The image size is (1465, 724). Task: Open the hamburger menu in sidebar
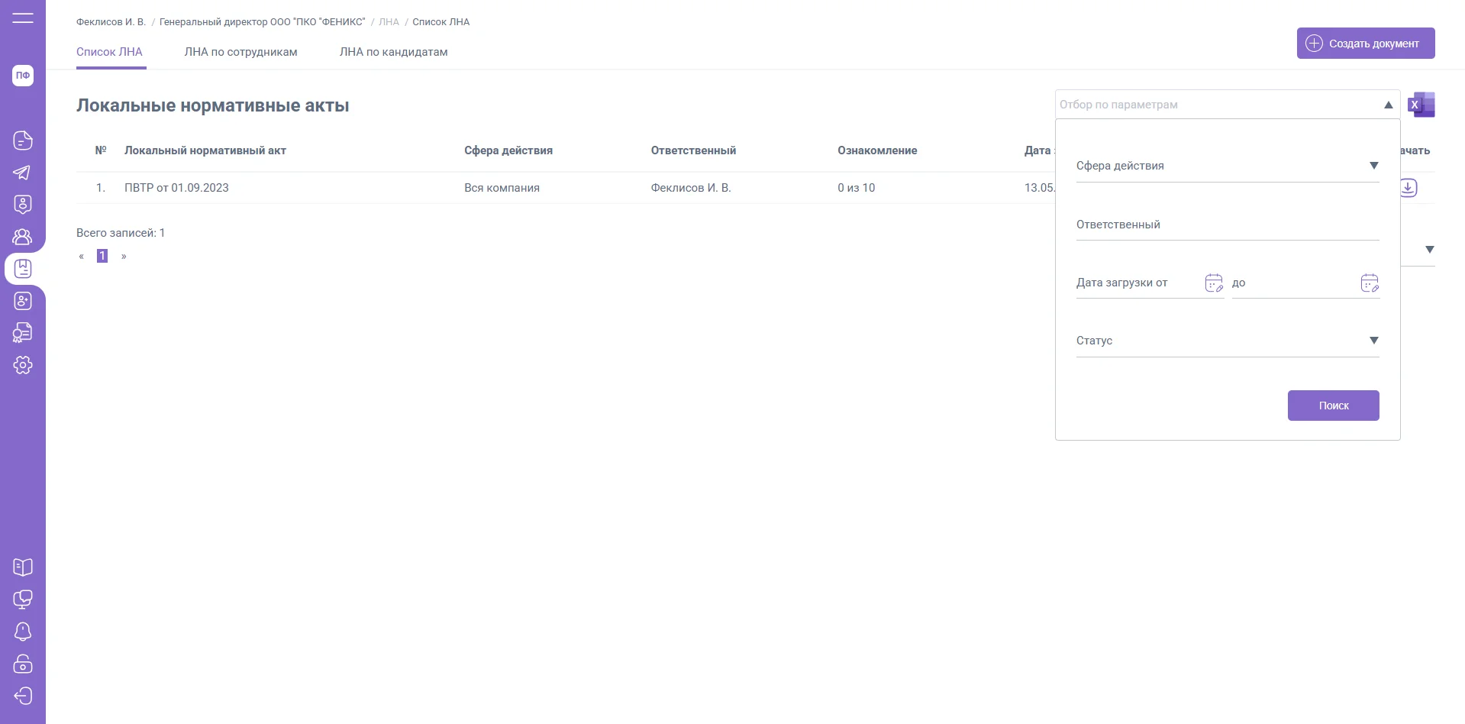pos(23,18)
